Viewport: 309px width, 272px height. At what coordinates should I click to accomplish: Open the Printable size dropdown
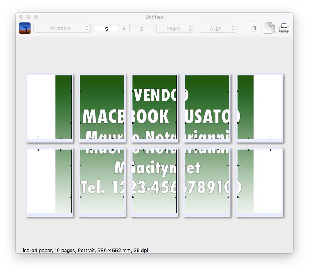pyautogui.click(x=62, y=28)
